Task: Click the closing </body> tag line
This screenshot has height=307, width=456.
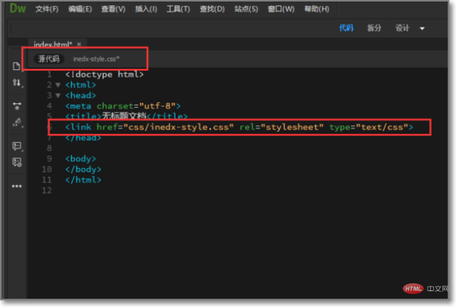Action: point(83,169)
